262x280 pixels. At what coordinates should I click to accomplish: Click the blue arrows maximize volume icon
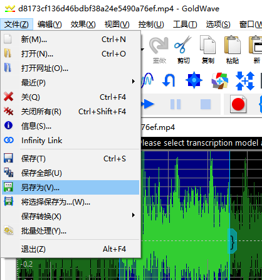pyautogui.click(x=245, y=81)
